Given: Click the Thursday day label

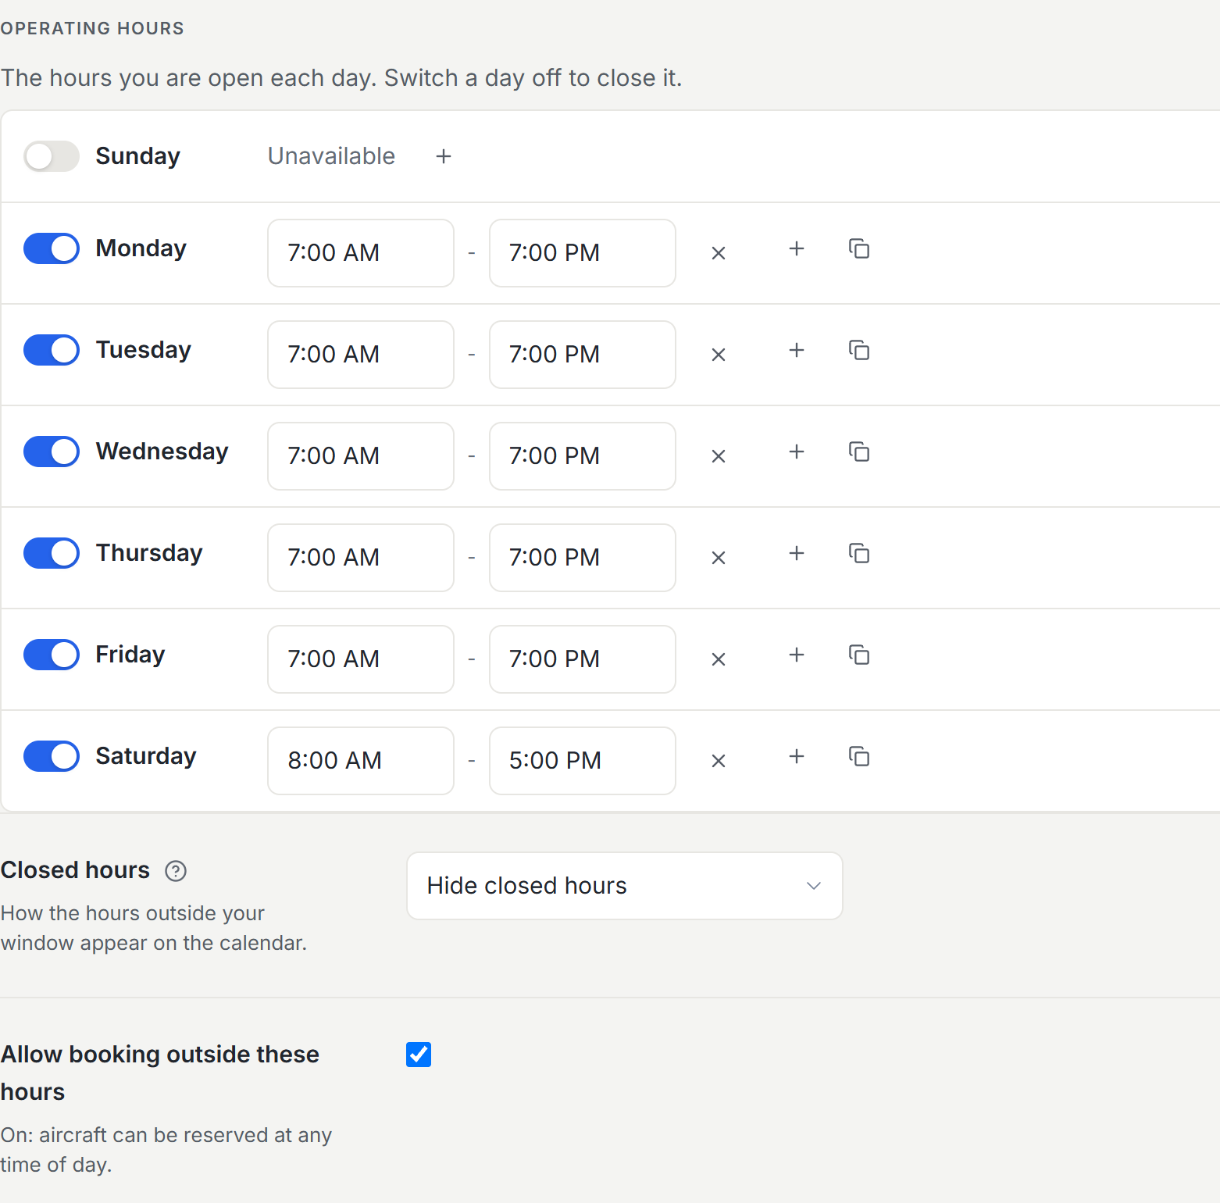Looking at the screenshot, I should click(x=148, y=553).
